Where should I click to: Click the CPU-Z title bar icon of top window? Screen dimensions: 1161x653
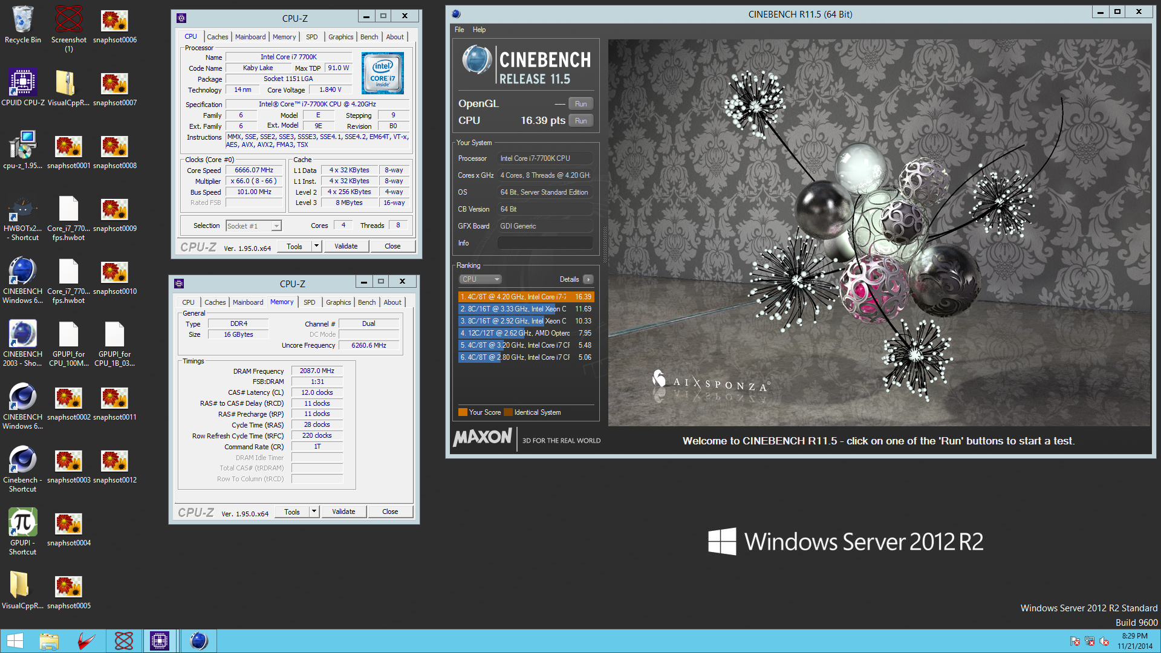click(x=181, y=18)
